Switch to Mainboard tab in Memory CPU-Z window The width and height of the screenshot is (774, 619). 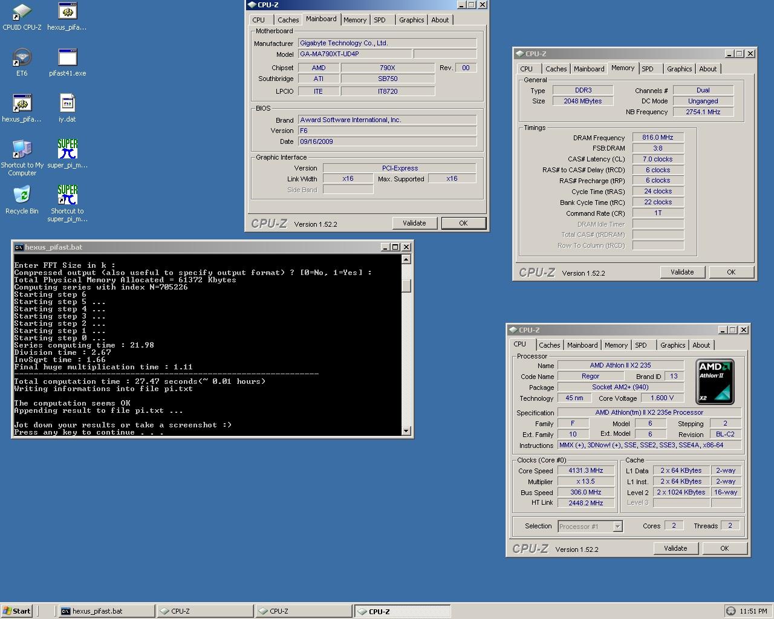589,69
